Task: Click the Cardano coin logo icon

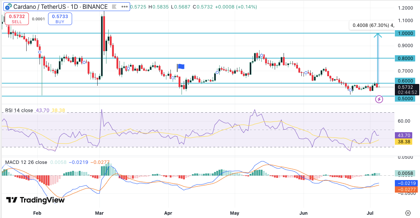Action: point(9,7)
